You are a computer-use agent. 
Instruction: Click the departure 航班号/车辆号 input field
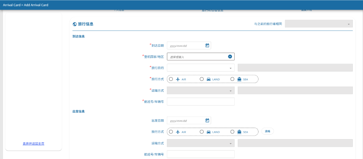(x=201, y=154)
